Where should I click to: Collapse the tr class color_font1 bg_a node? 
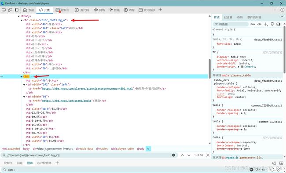(x=22, y=20)
